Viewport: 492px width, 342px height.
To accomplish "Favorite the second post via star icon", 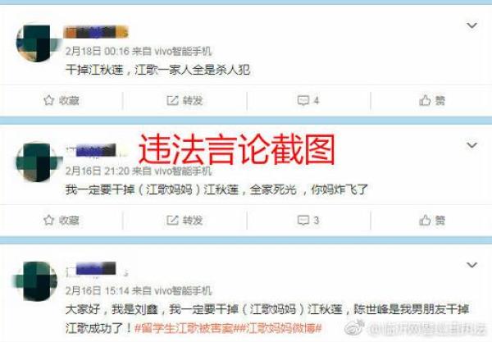I will (49, 220).
